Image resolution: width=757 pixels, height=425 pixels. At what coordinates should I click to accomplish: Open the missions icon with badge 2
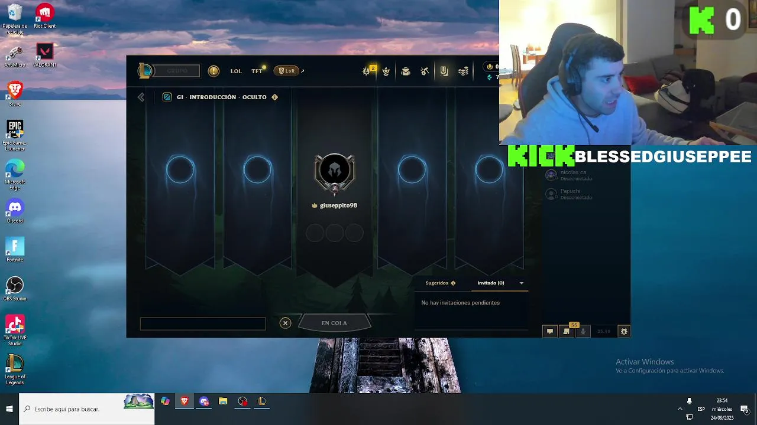(367, 71)
